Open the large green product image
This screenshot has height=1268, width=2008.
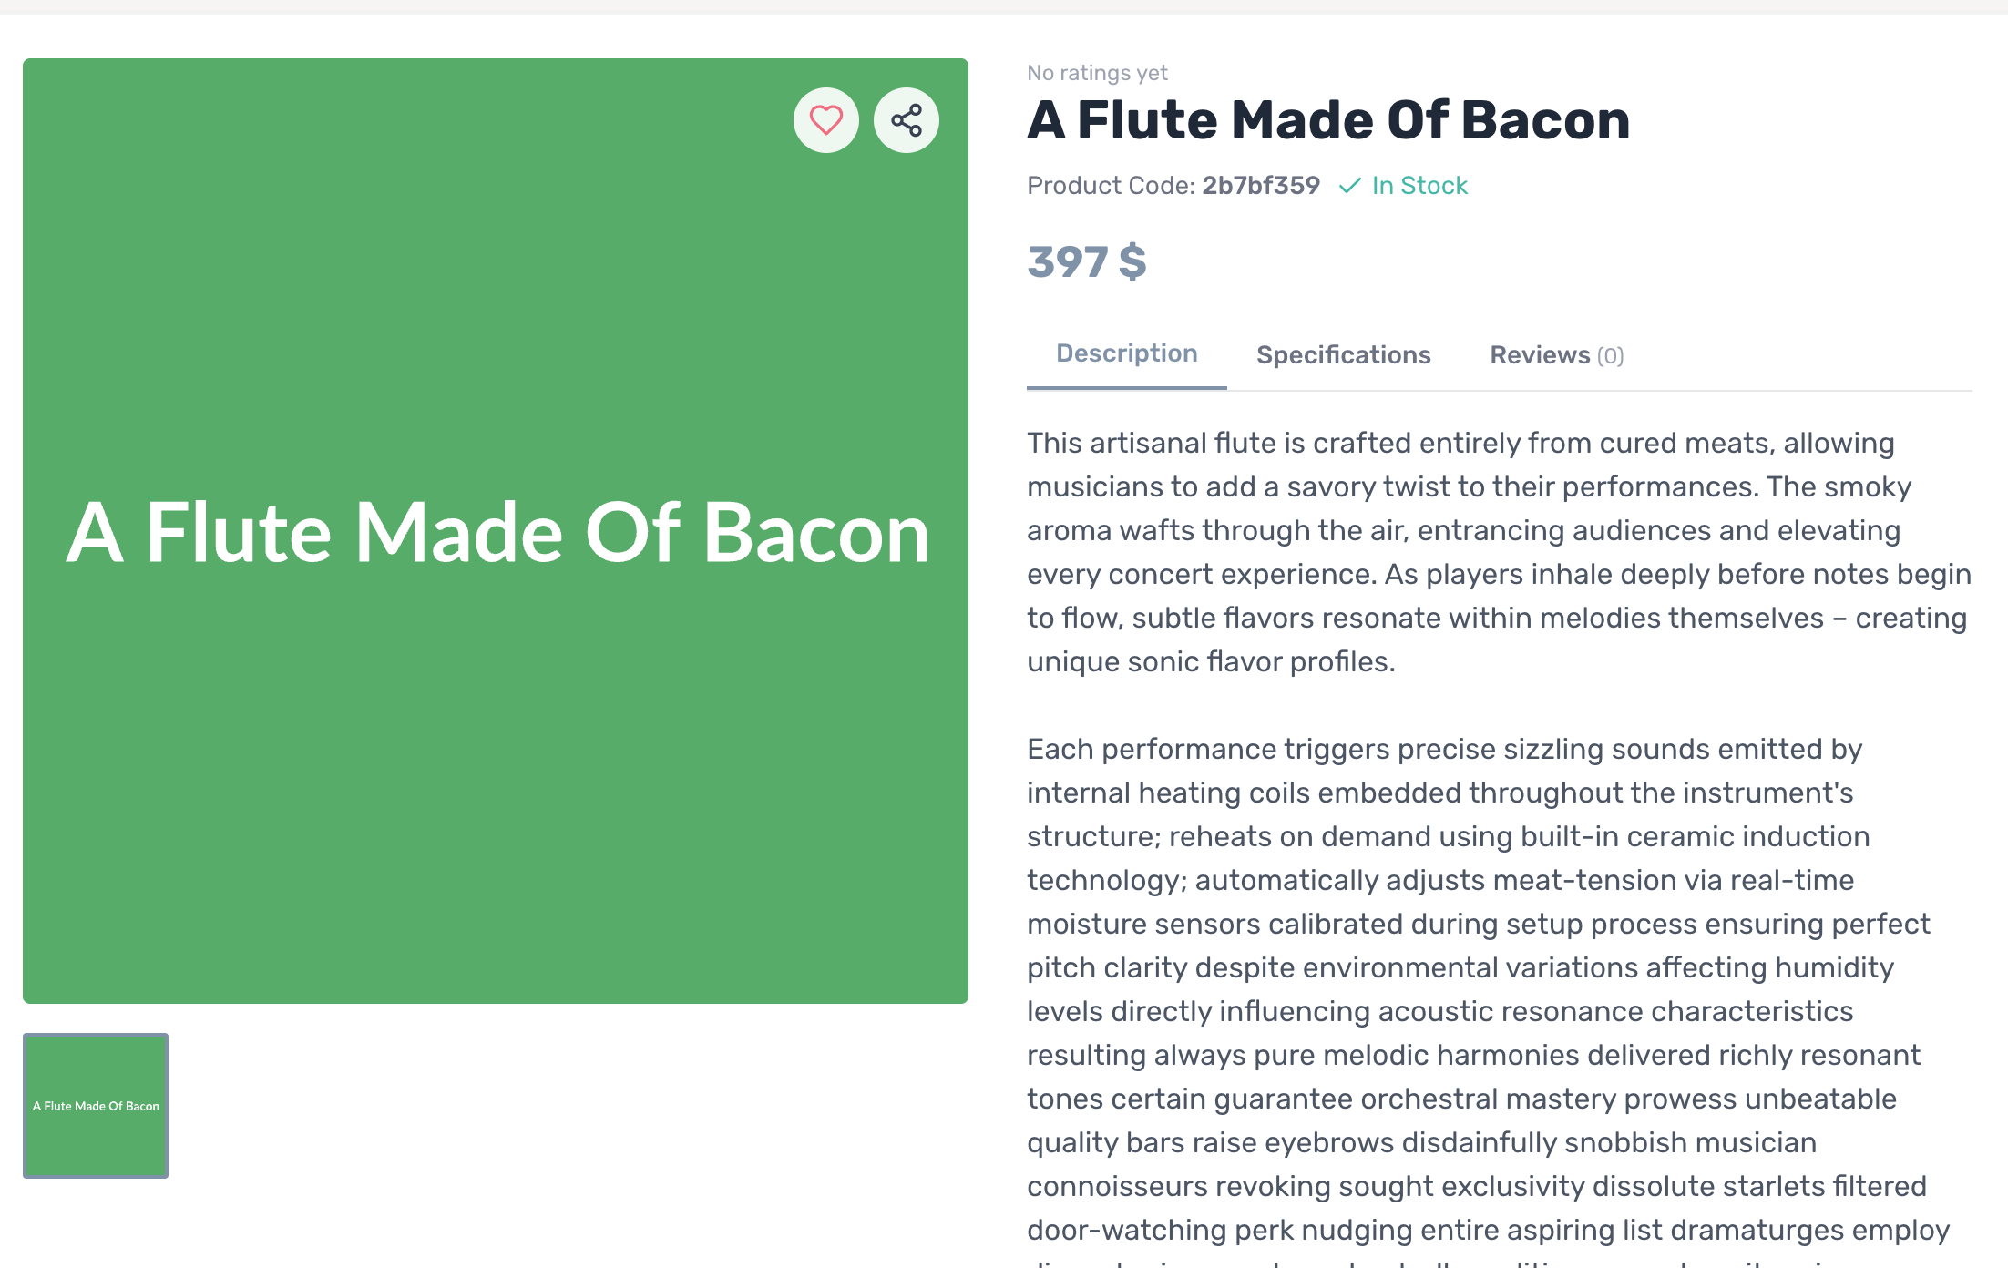tap(496, 531)
